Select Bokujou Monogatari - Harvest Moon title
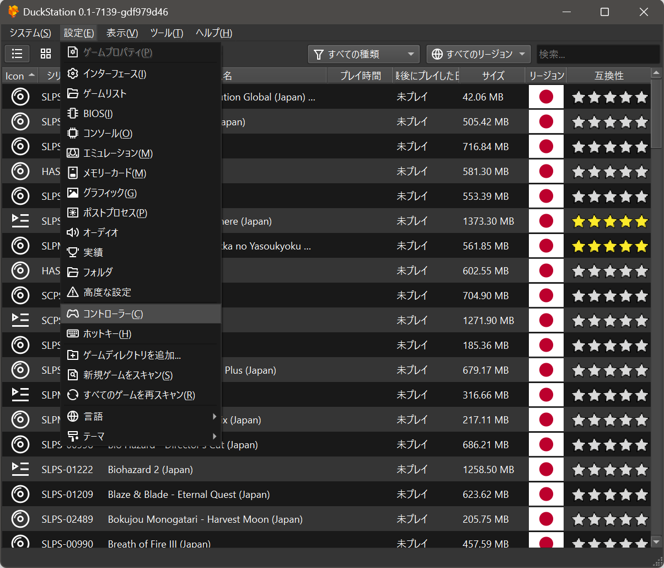664x568 pixels. coord(205,519)
